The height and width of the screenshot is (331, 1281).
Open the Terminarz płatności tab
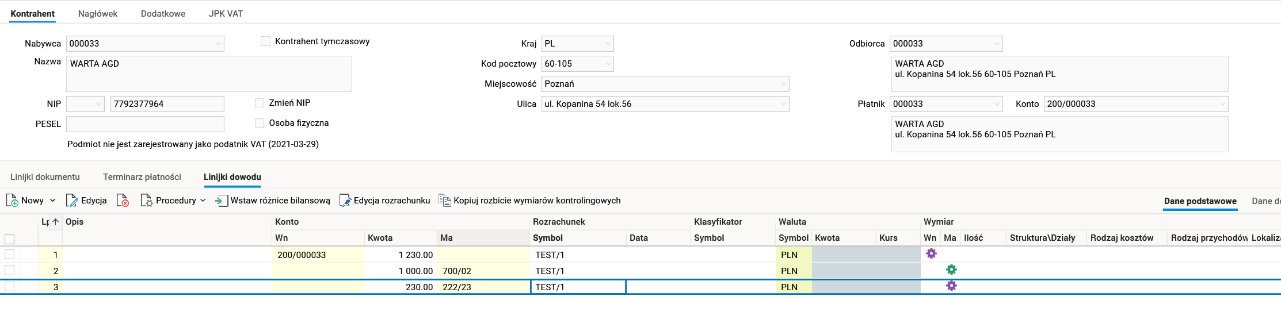click(x=142, y=177)
